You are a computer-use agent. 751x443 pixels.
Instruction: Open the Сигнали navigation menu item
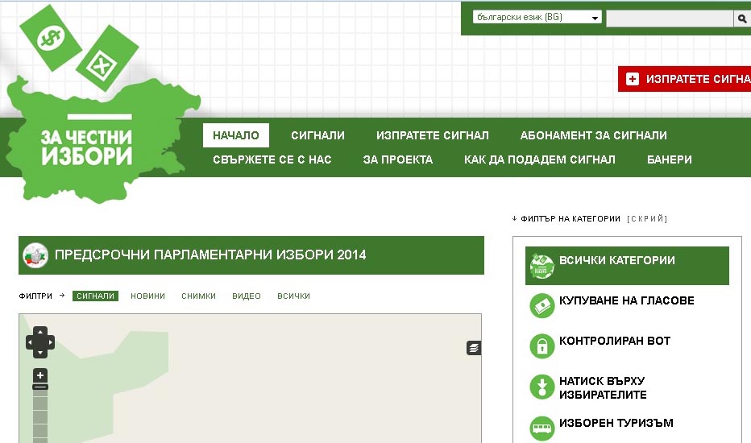[317, 135]
